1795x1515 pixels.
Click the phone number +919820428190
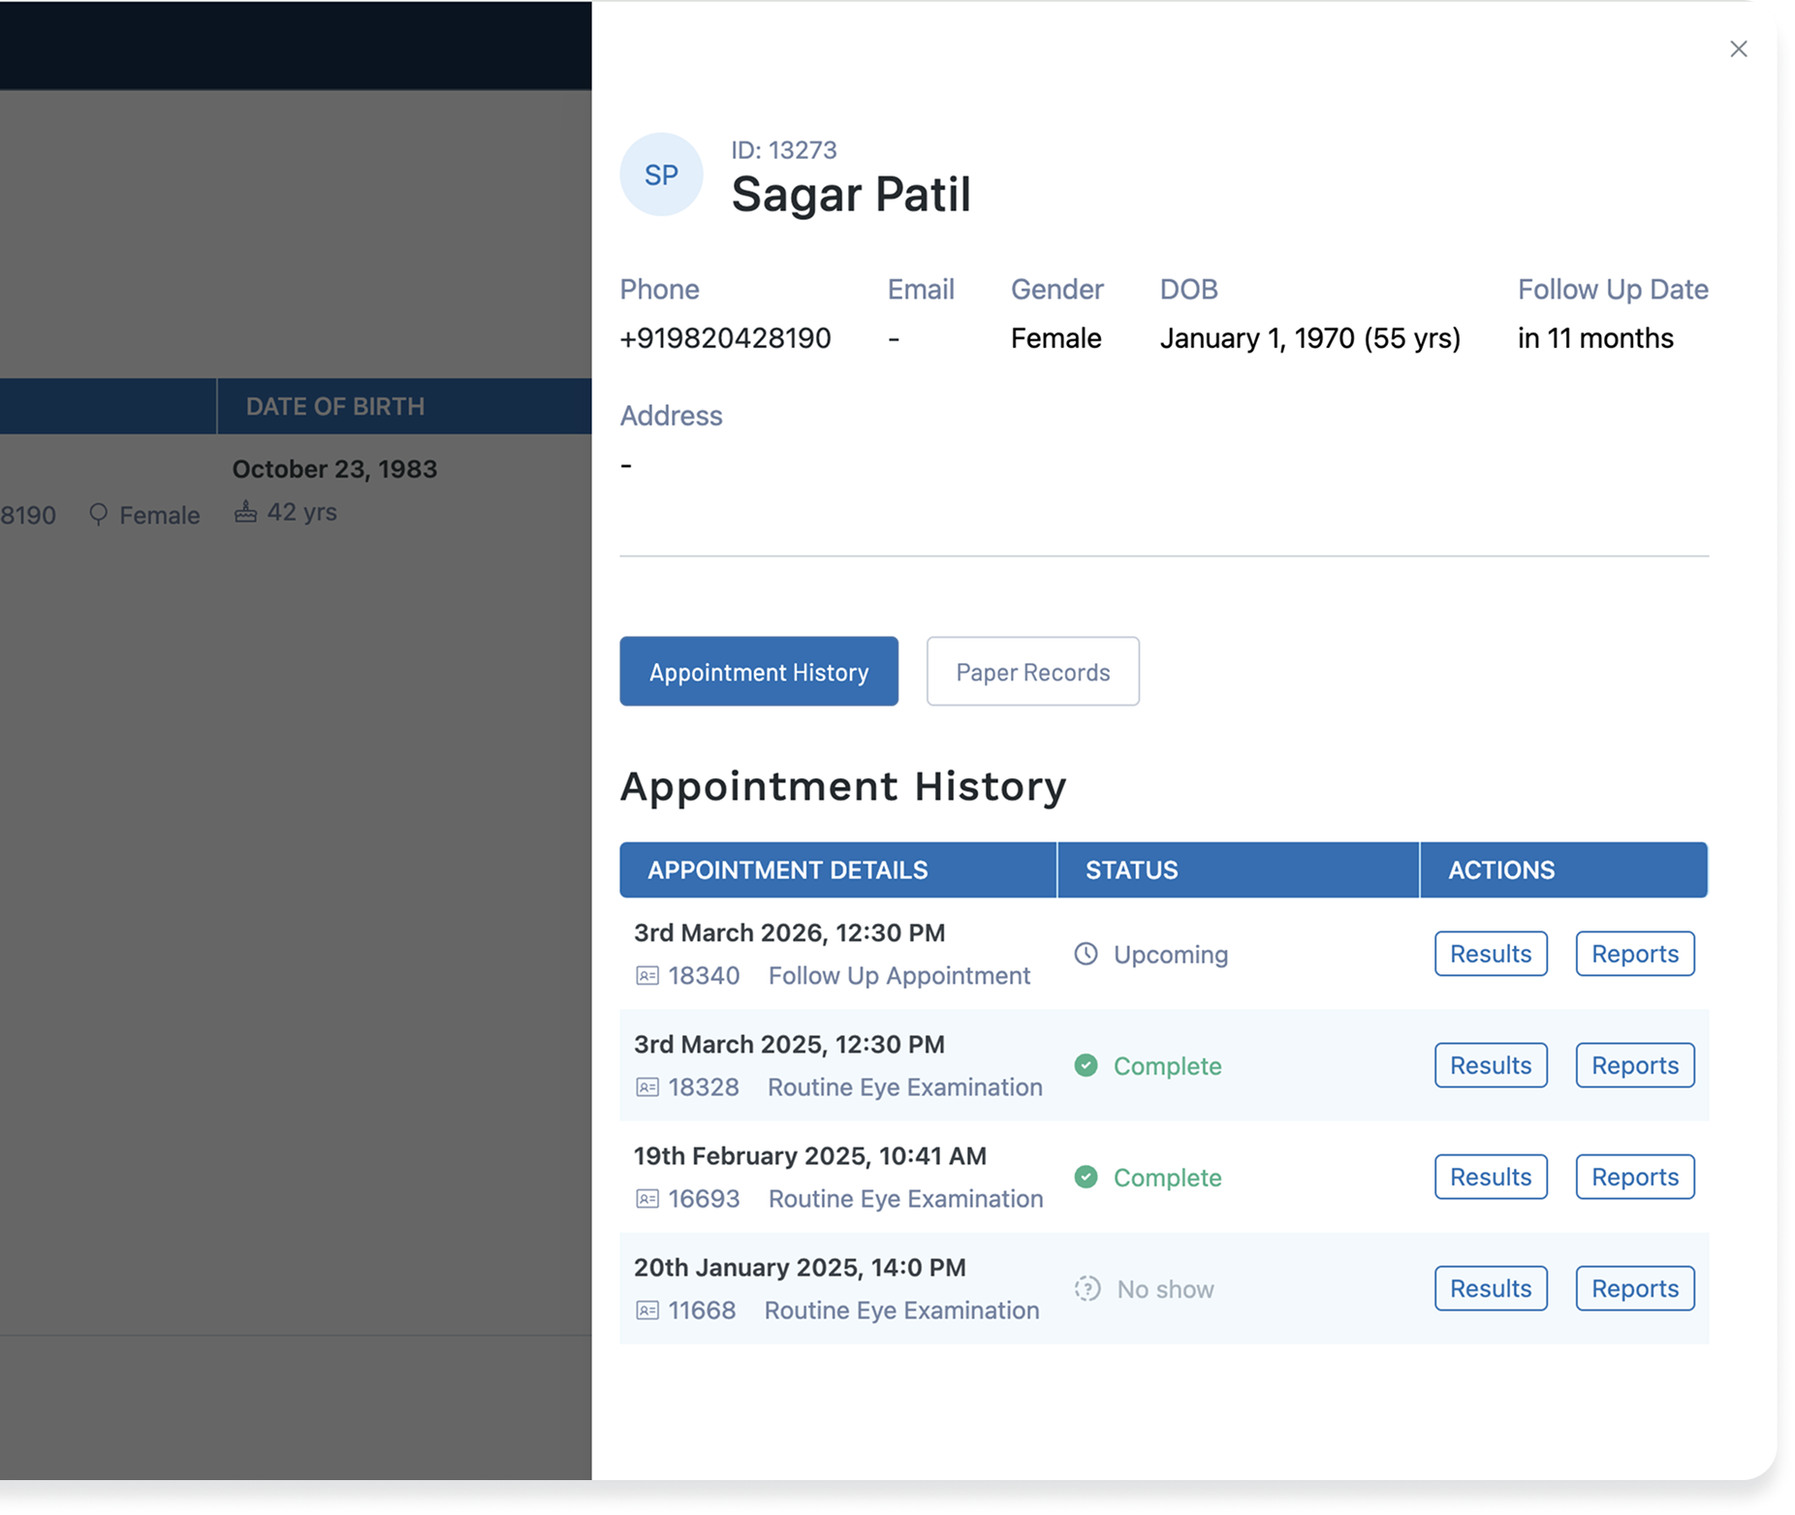(x=726, y=338)
